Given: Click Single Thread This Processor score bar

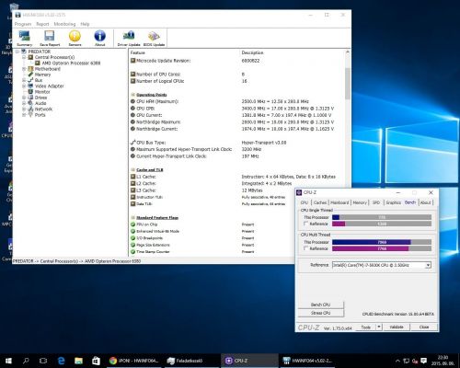Looking at the screenshot, I should click(382, 217).
